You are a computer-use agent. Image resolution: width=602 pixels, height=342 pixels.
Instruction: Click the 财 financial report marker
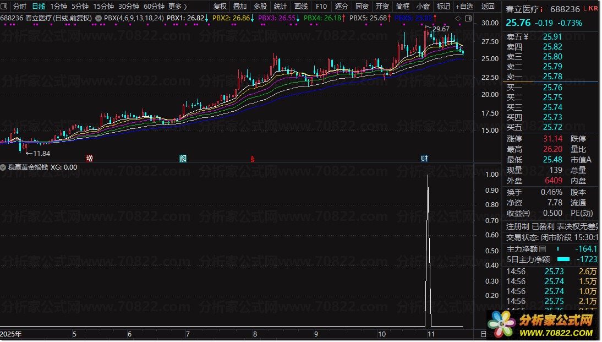pos(424,159)
